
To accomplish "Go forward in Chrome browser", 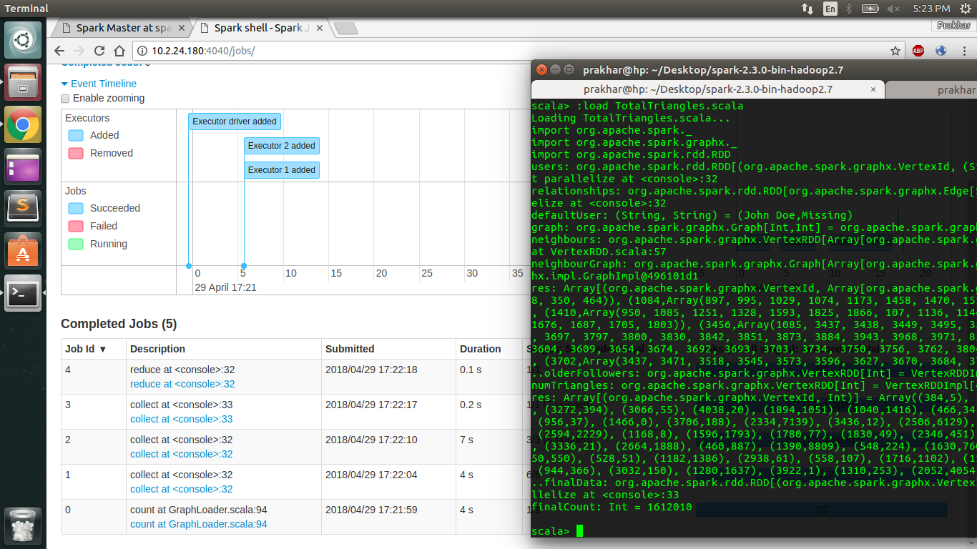I will click(79, 51).
